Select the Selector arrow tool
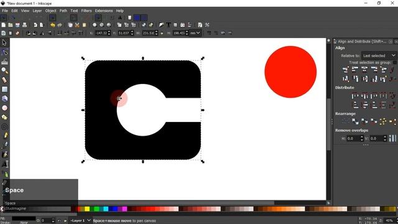Viewport: 398px width, 224px height. tap(4, 42)
